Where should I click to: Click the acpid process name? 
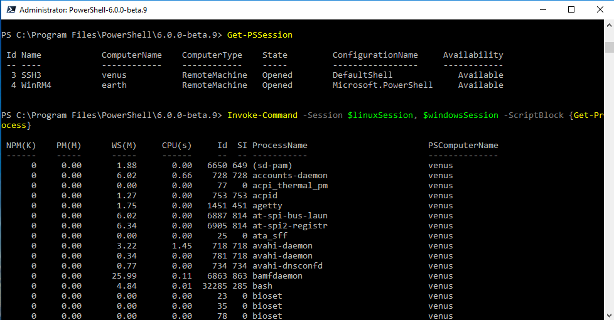click(x=265, y=196)
